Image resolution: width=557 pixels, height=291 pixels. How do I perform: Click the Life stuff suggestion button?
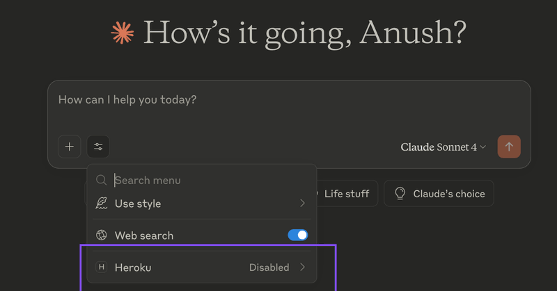click(x=346, y=194)
